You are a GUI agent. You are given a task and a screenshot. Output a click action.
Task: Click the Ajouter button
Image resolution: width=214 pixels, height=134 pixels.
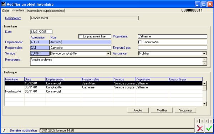pos(138,110)
